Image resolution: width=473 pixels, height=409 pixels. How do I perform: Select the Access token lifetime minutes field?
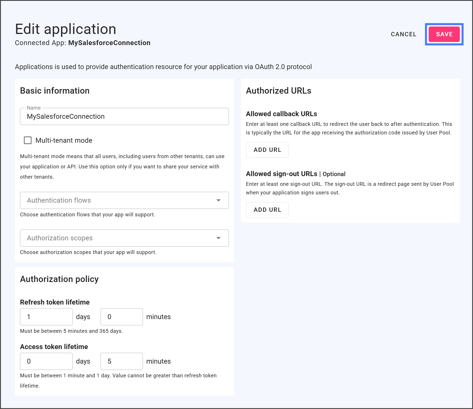coord(121,361)
